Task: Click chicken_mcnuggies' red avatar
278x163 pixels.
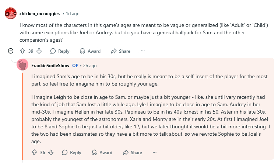Action: pyautogui.click(x=11, y=14)
